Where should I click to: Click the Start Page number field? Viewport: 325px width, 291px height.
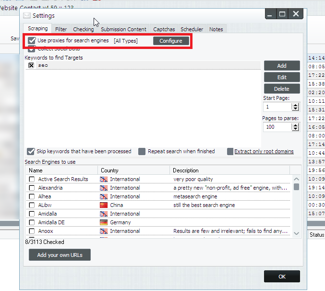point(277,107)
